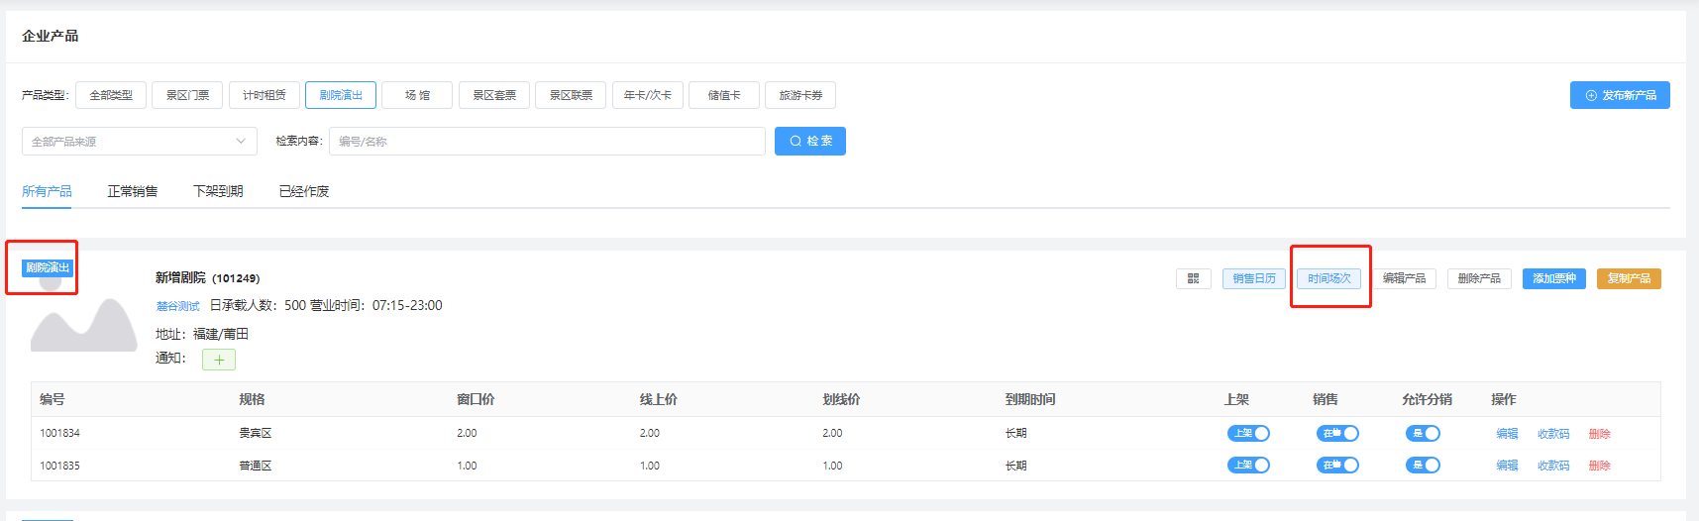Click the orange 复制产品 button
This screenshot has height=521, width=1699.
click(1628, 279)
